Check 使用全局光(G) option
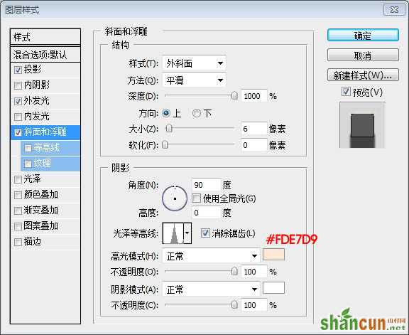 tap(197, 198)
